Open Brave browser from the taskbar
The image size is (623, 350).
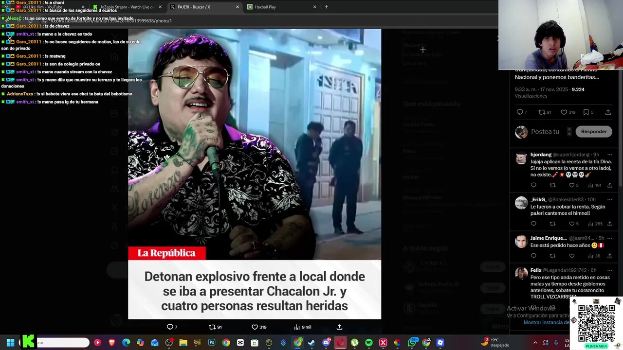pyautogui.click(x=112, y=343)
